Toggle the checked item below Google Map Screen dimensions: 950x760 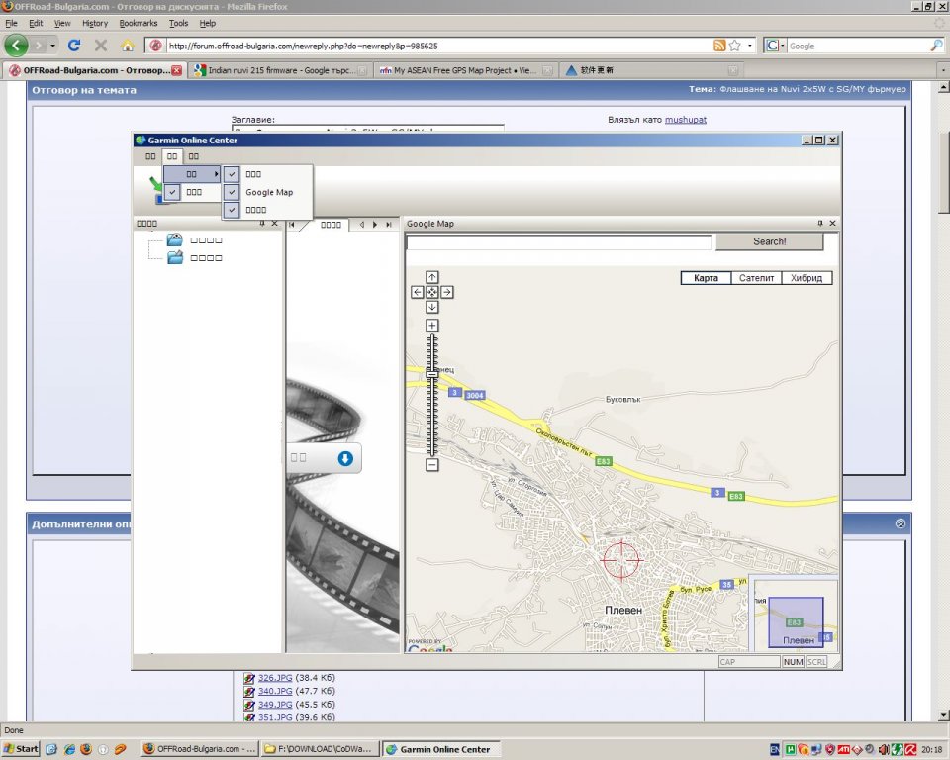click(x=233, y=210)
